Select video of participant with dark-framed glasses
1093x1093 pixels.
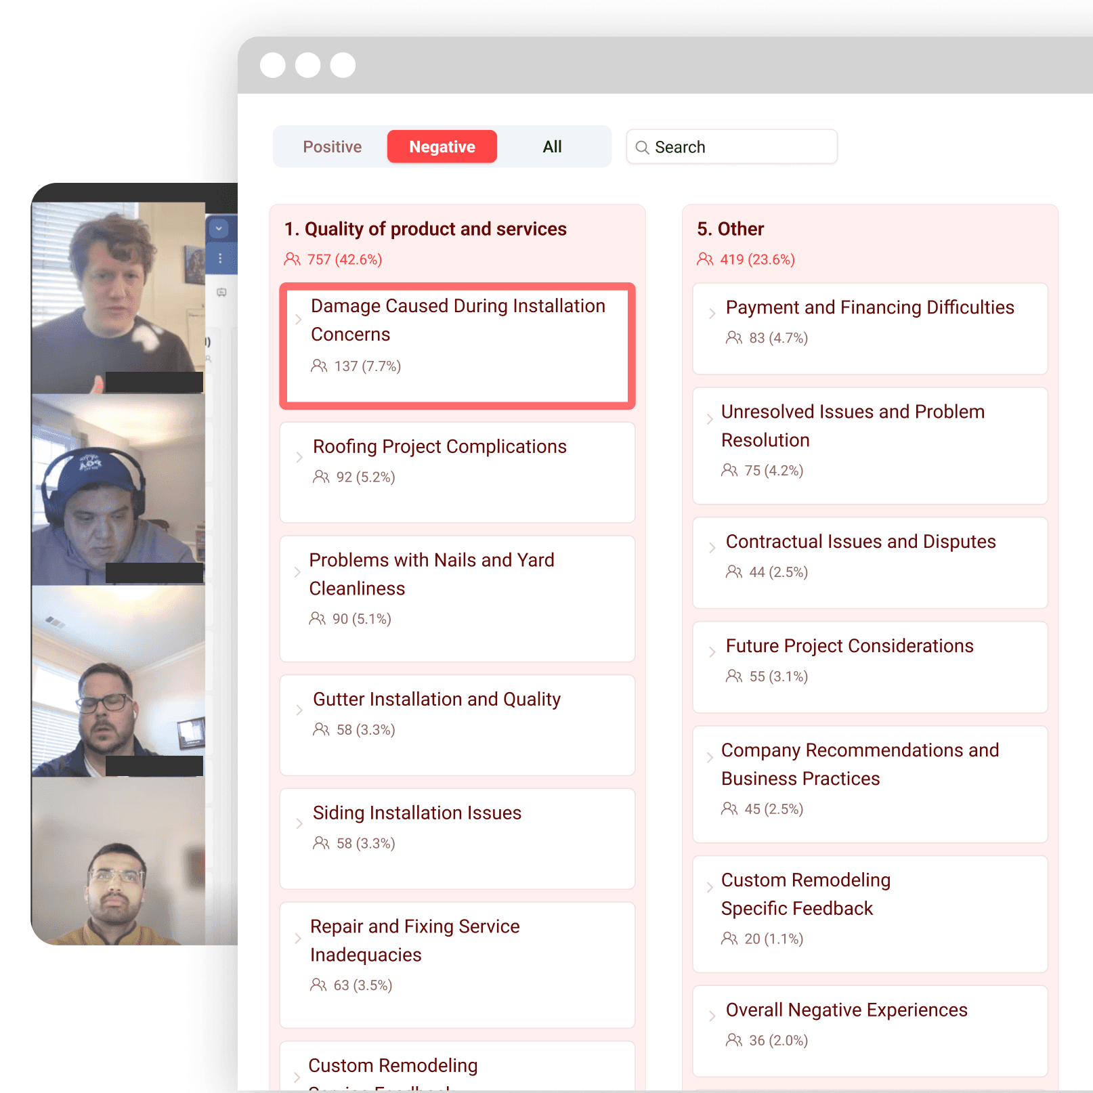[119, 681]
